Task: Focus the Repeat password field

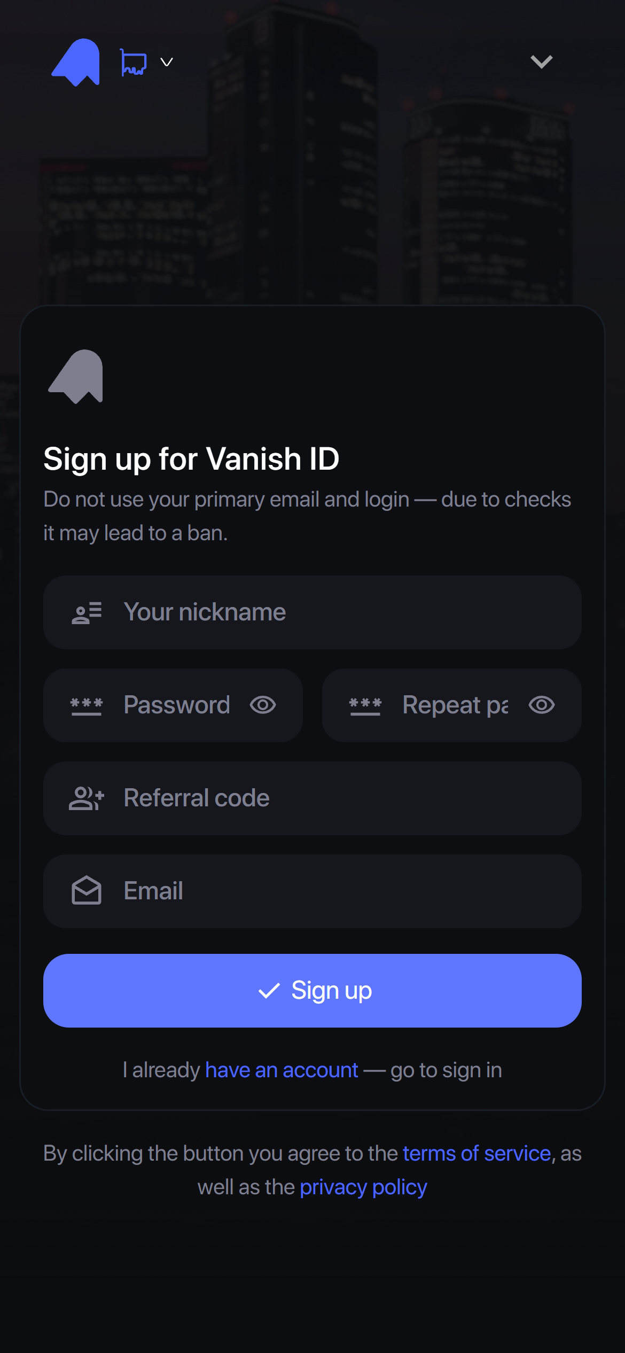Action: [x=455, y=705]
